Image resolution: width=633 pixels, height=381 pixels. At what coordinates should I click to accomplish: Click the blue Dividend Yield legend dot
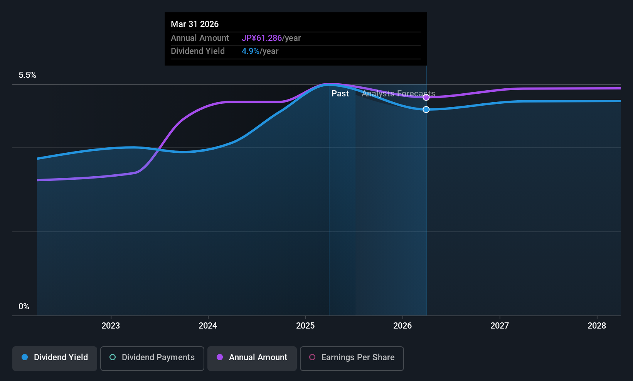tap(25, 357)
